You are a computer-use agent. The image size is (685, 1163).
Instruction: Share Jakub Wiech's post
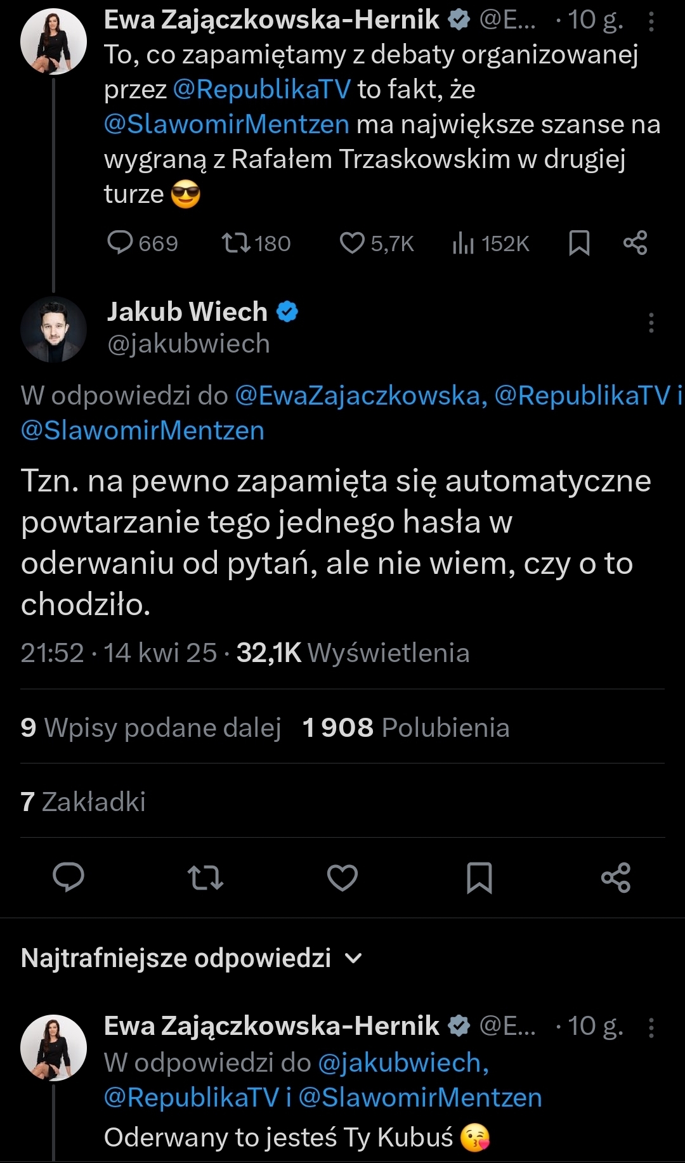point(616,878)
